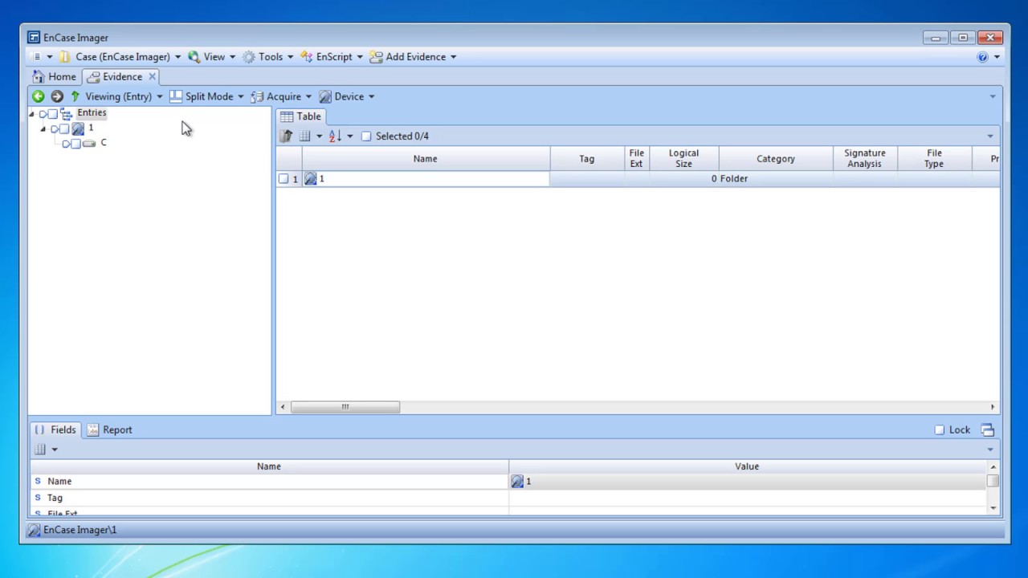This screenshot has height=578, width=1028.
Task: Select the Tag row in Fields list
Action: click(x=269, y=499)
